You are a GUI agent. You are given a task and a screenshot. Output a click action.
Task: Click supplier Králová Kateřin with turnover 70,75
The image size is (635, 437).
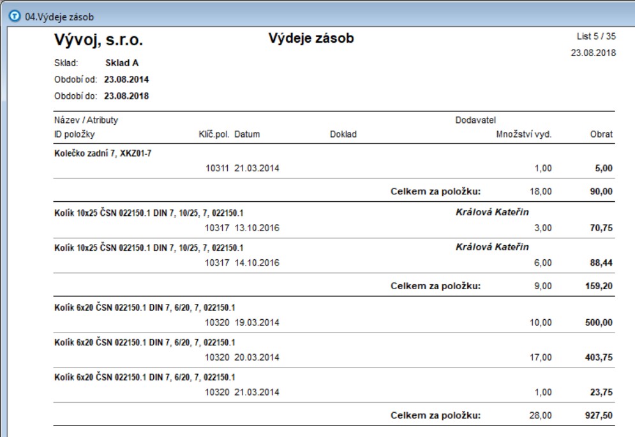[x=492, y=212]
